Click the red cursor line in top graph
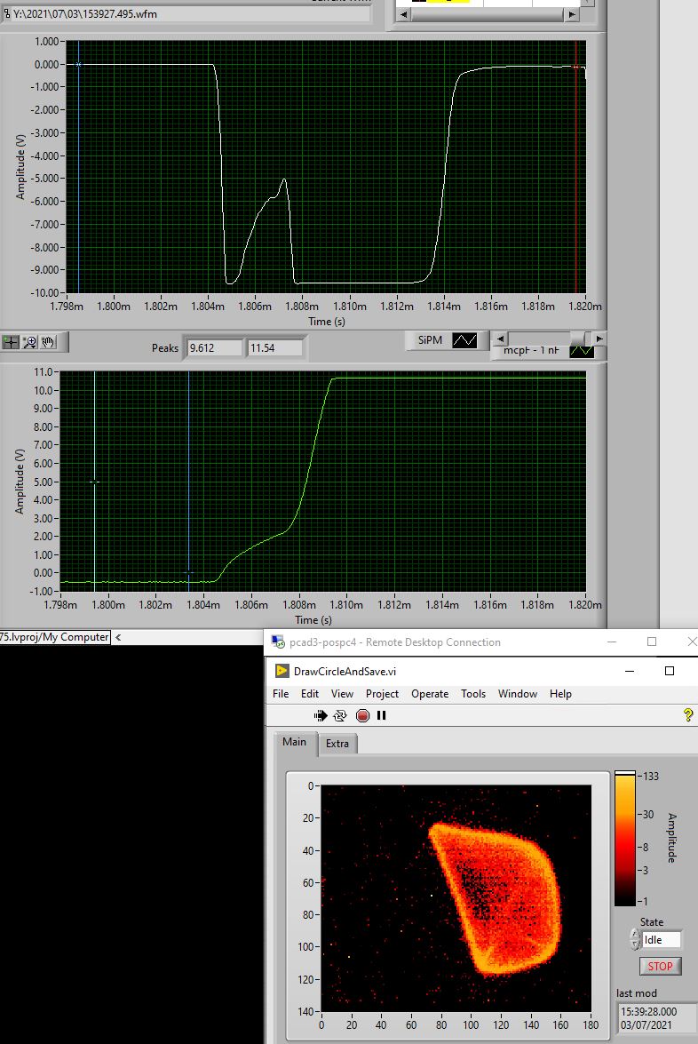 (x=576, y=166)
